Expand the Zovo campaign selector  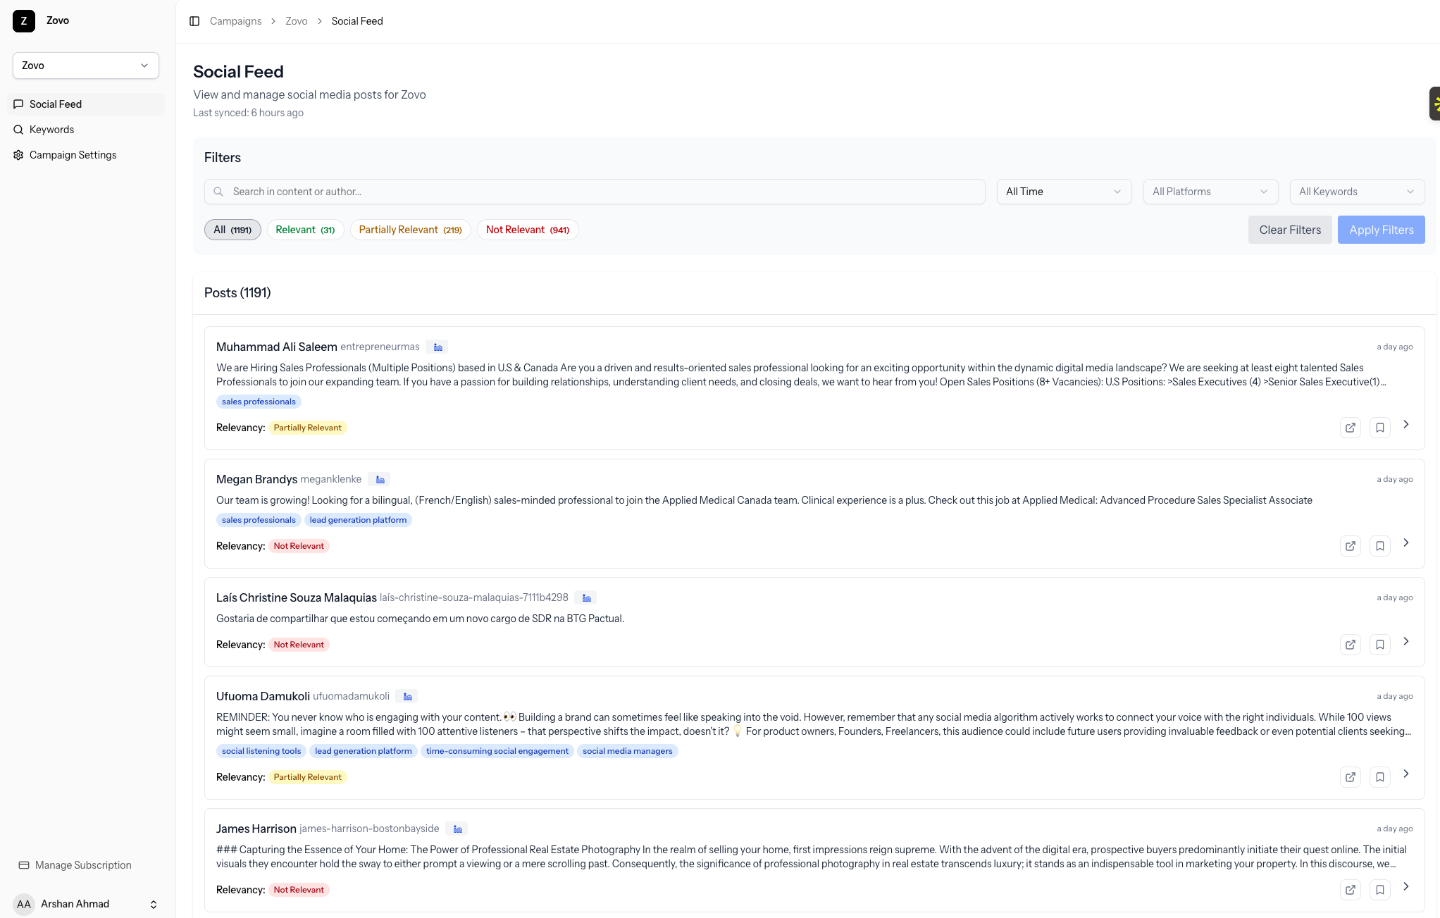point(86,66)
